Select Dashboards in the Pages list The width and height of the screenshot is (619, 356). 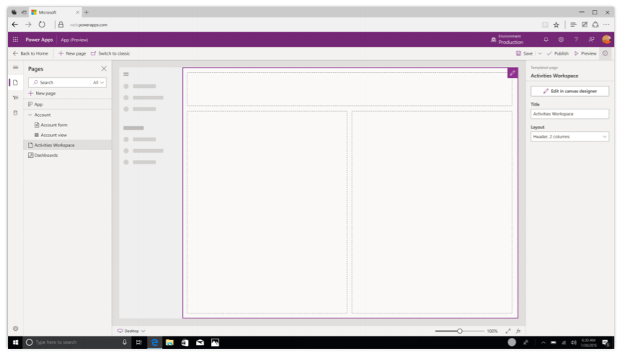[45, 155]
